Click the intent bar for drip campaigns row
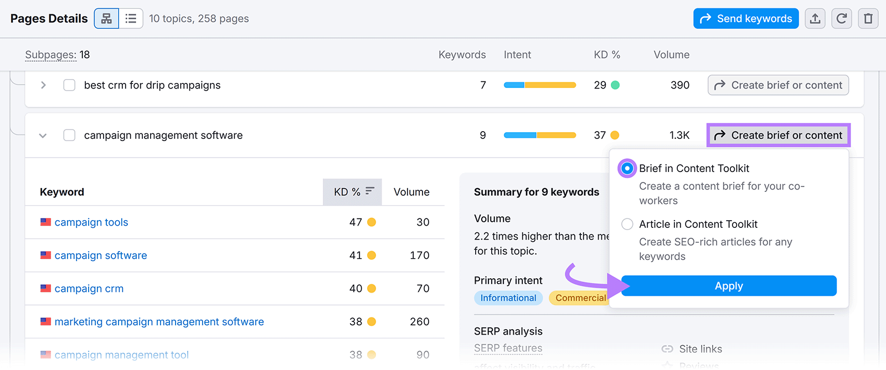This screenshot has height=370, width=886. (539, 85)
